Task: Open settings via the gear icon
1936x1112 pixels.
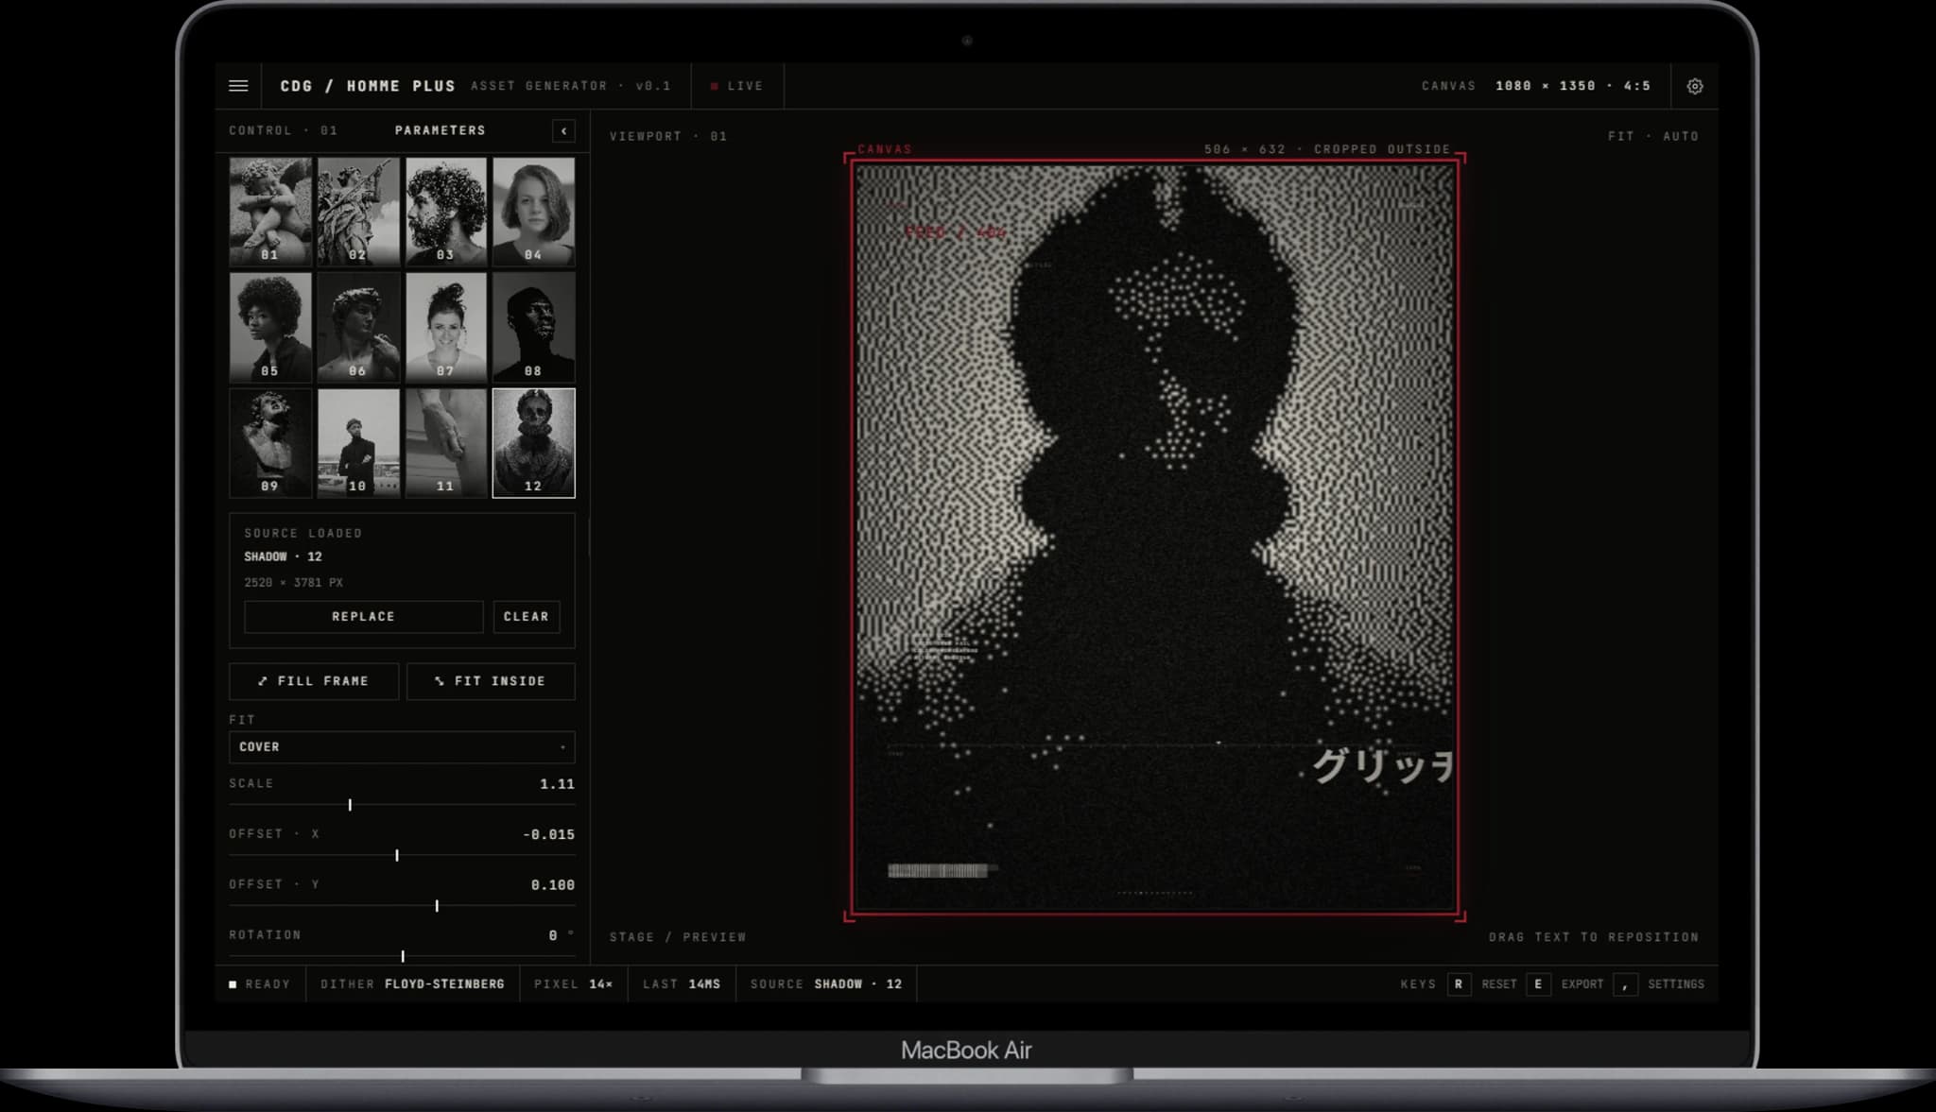Action: pos(1695,86)
